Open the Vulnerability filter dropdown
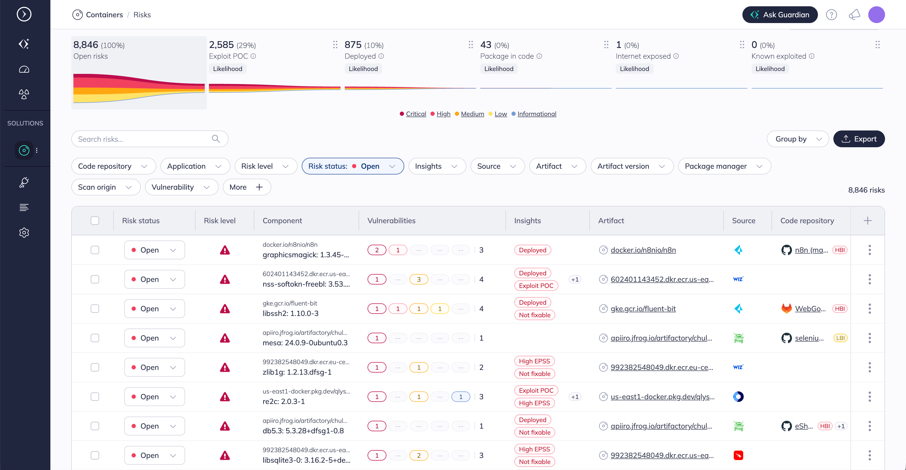Screen dimensions: 906x470 pos(181,187)
